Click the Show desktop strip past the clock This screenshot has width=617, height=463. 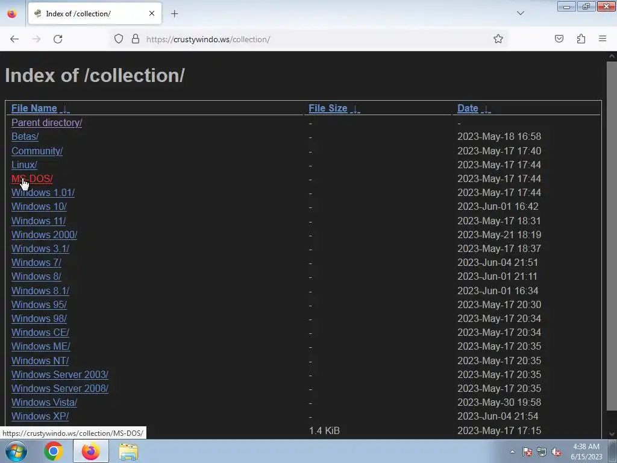tap(613, 451)
